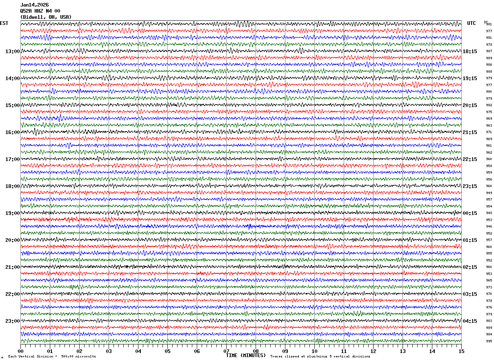Click the DC offset value 975
Screen dimensions: 494x362
click(x=489, y=112)
